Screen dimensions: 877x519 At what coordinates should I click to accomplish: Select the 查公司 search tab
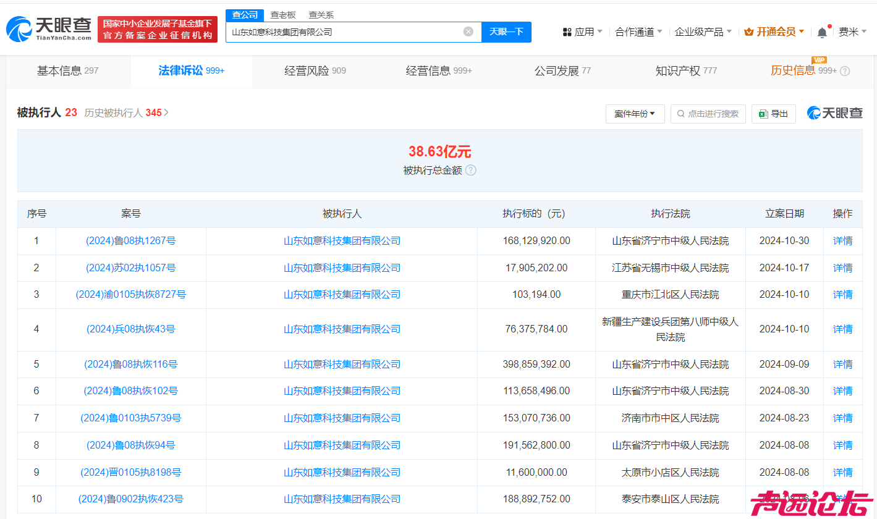[x=245, y=15]
